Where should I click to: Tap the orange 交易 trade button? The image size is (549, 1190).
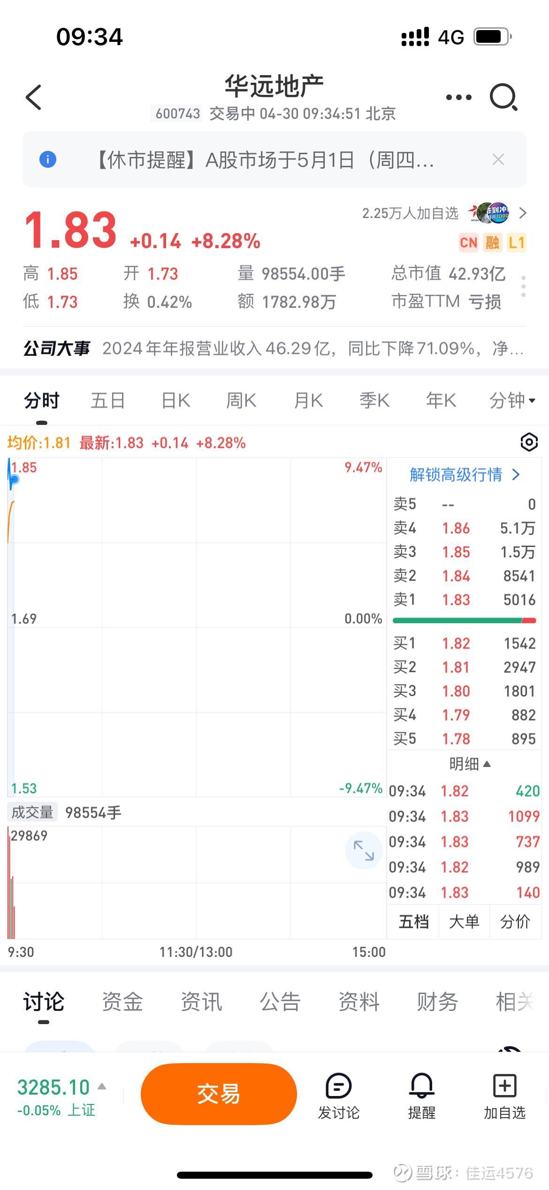click(x=219, y=1094)
